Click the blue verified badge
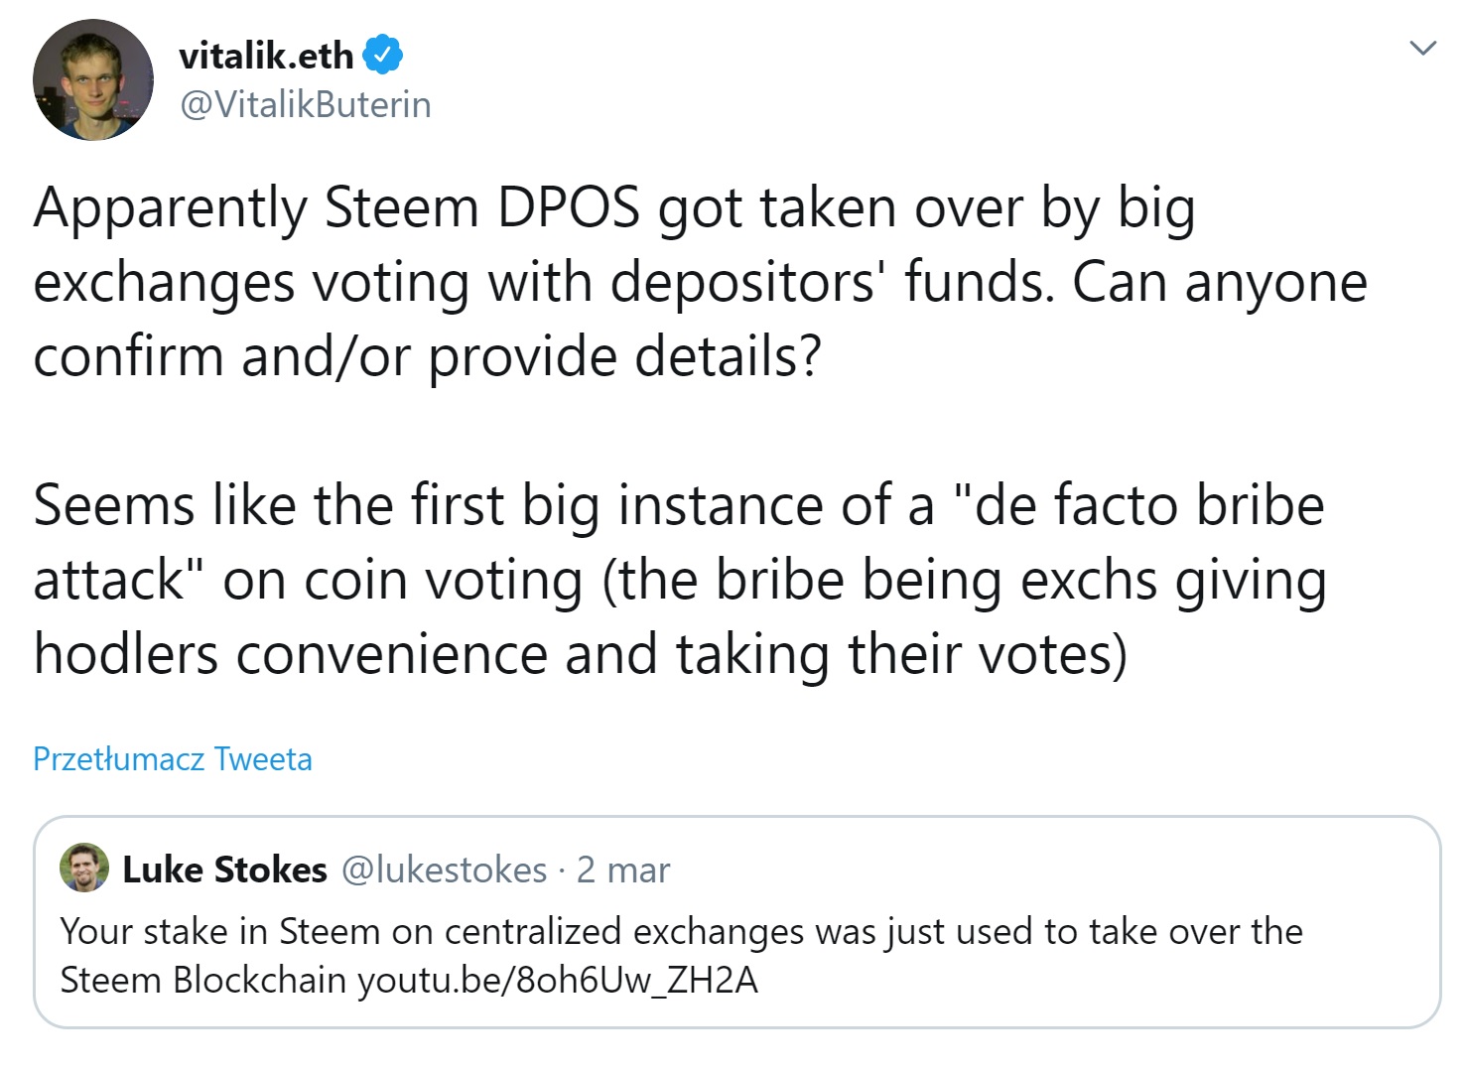This screenshot has width=1466, height=1071. (383, 55)
